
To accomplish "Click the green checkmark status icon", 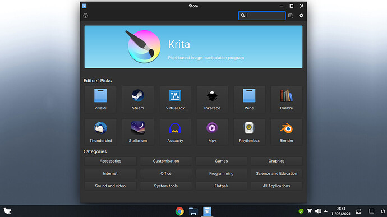I will [301, 211].
